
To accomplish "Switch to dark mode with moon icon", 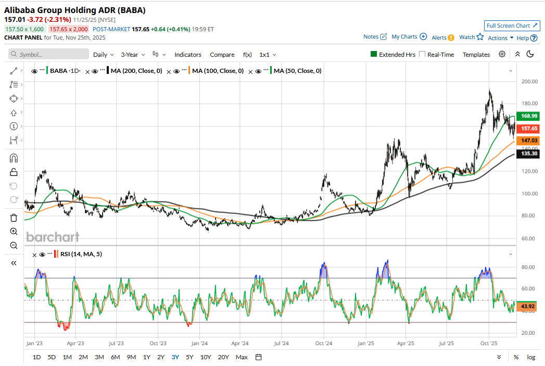I will point(530,54).
